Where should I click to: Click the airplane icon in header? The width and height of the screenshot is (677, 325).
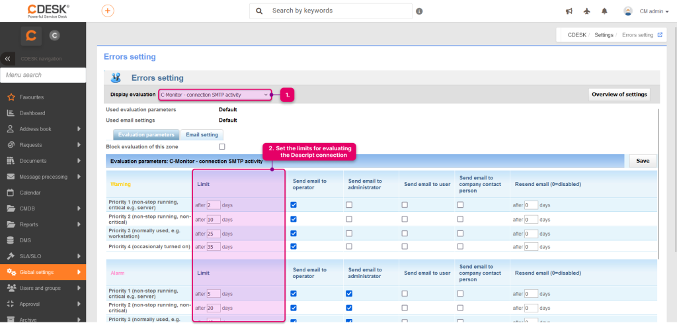586,12
